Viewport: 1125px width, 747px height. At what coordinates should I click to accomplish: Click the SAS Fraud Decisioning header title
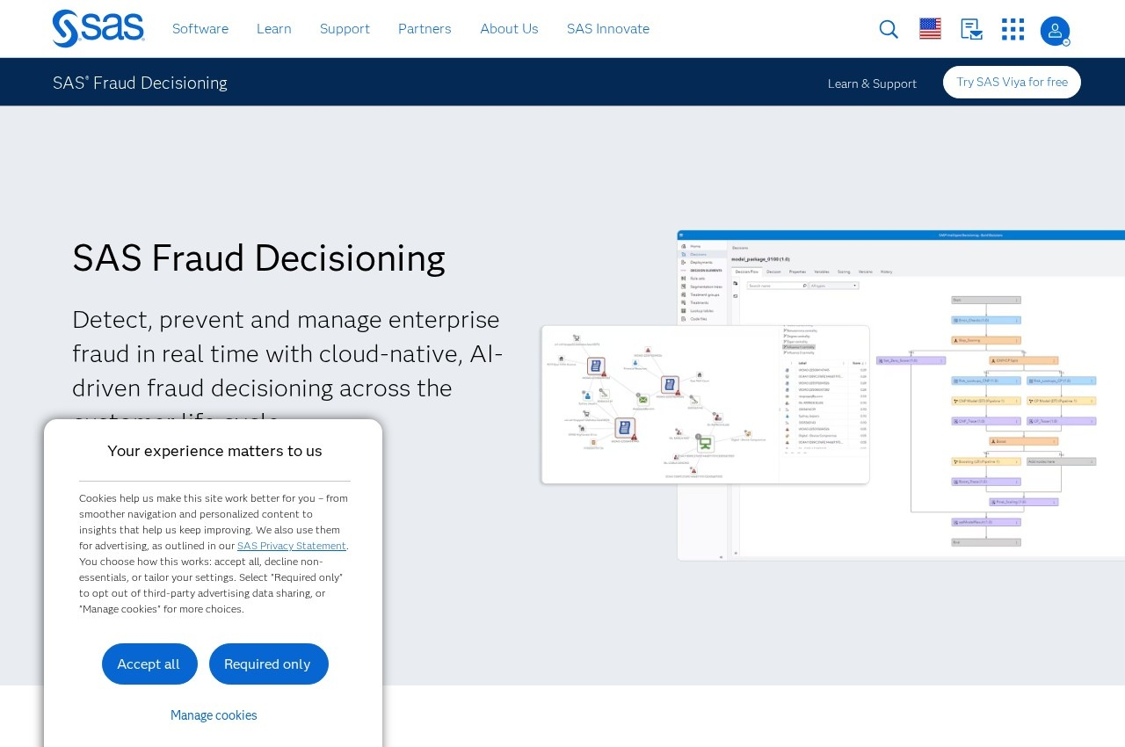[x=140, y=83]
